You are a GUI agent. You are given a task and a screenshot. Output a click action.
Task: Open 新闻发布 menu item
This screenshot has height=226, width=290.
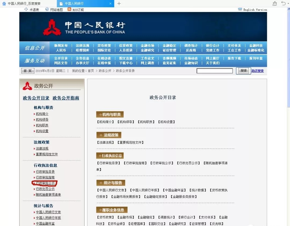pyautogui.click(x=61, y=46)
